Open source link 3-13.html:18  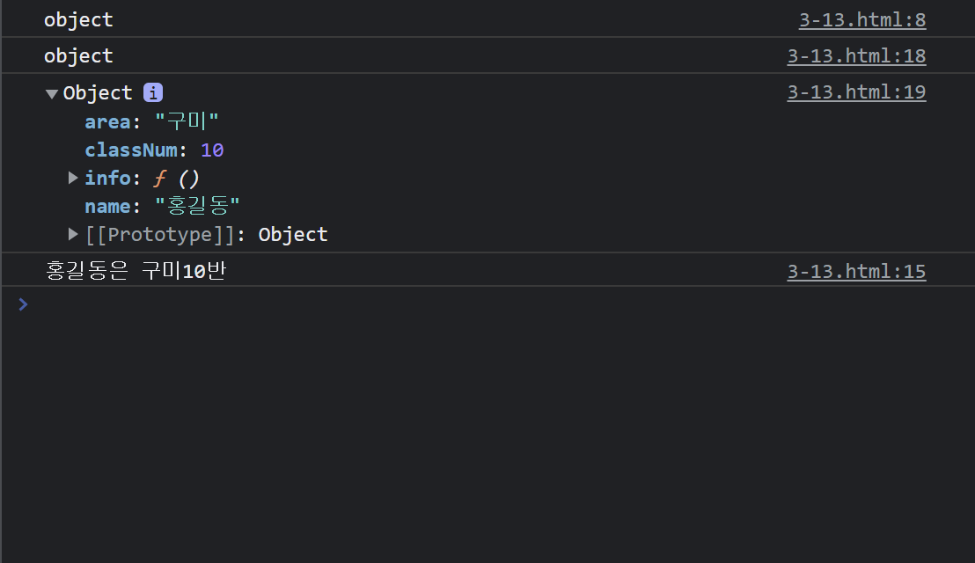[x=855, y=55]
